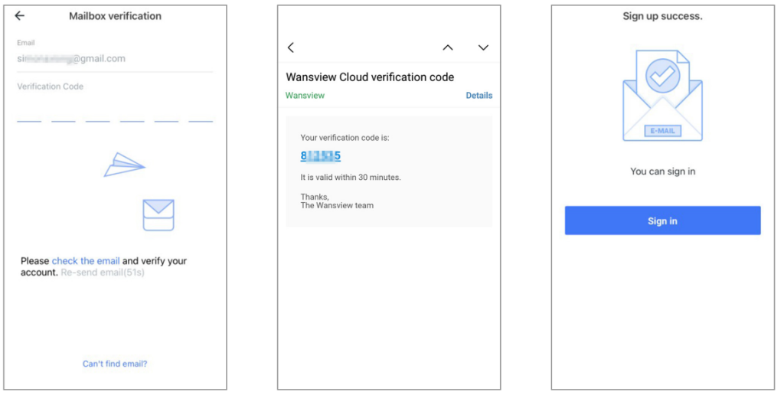Jump to the next email with down chevron
This screenshot has height=395, width=784.
click(483, 47)
